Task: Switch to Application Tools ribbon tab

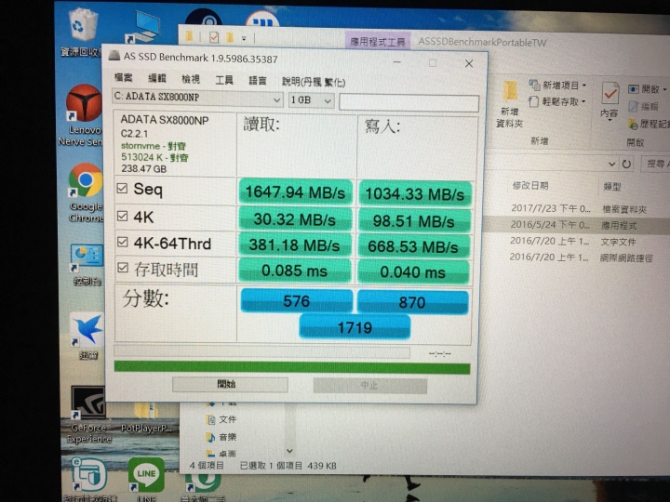Action: click(x=378, y=42)
